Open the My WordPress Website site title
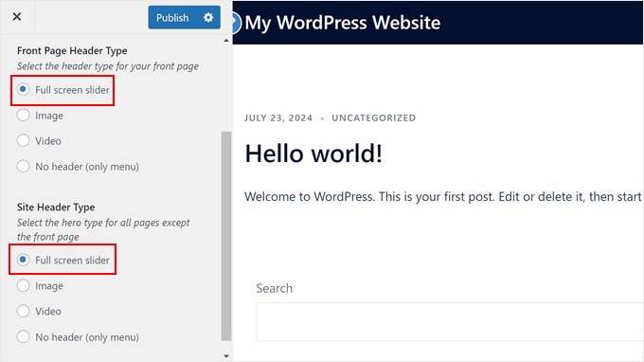This screenshot has width=644, height=362. pos(343,23)
